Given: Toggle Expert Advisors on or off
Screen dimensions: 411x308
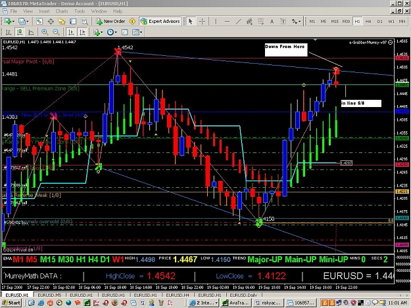Looking at the screenshot, I should 160,21.
